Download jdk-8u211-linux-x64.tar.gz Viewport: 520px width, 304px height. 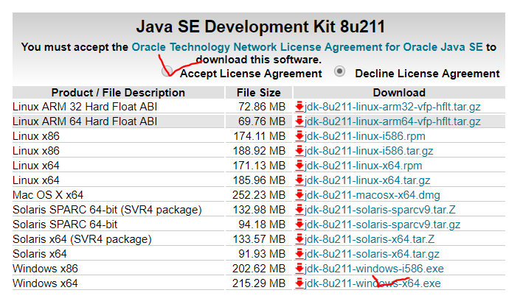coord(367,180)
